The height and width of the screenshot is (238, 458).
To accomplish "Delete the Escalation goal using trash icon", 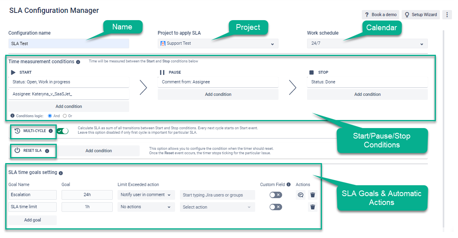I will click(312, 195).
